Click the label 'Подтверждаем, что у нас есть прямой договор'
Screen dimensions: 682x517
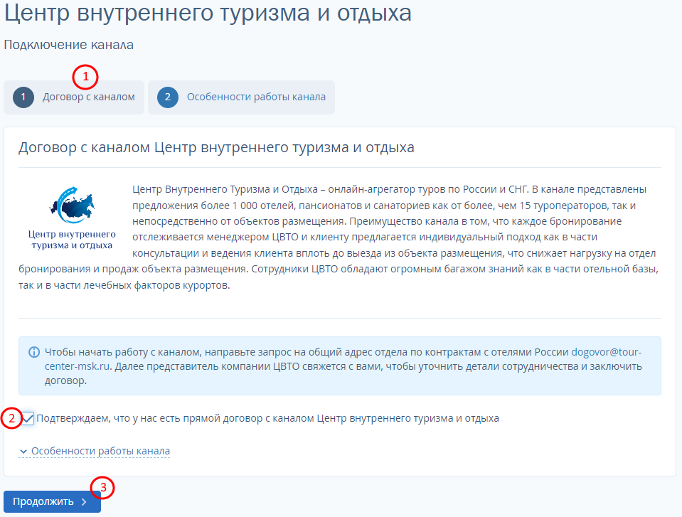point(267,418)
